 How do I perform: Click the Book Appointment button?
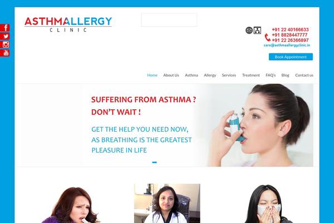[291, 57]
